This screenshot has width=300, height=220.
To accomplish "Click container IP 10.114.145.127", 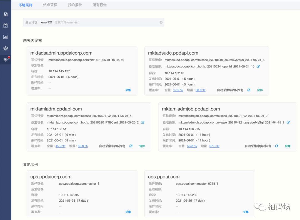I will (59, 71).
